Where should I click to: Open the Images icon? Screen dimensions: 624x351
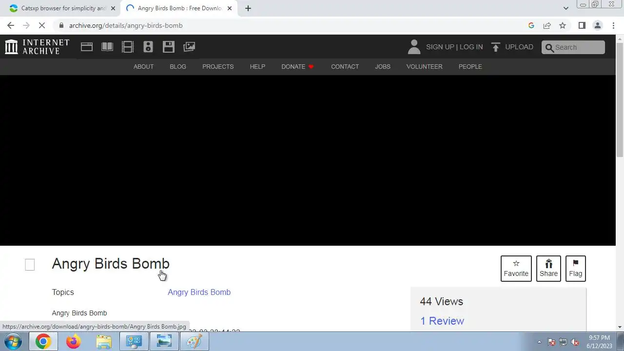pos(189,47)
